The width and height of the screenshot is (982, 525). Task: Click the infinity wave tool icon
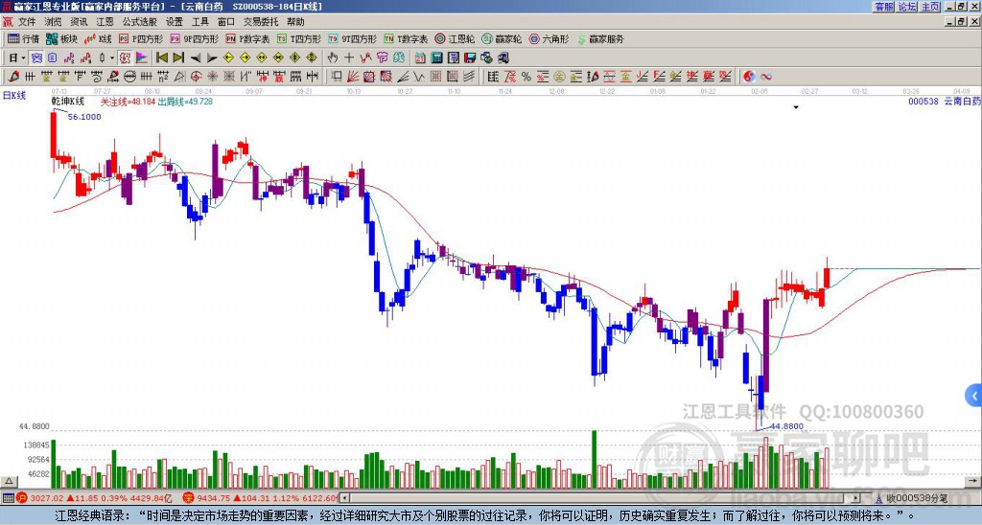click(x=765, y=77)
